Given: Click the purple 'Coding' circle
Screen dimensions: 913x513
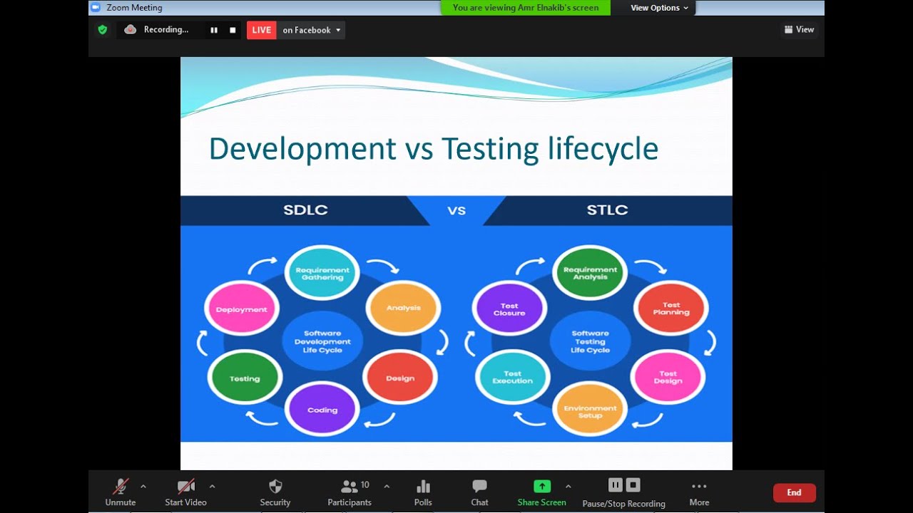Looking at the screenshot, I should [322, 410].
